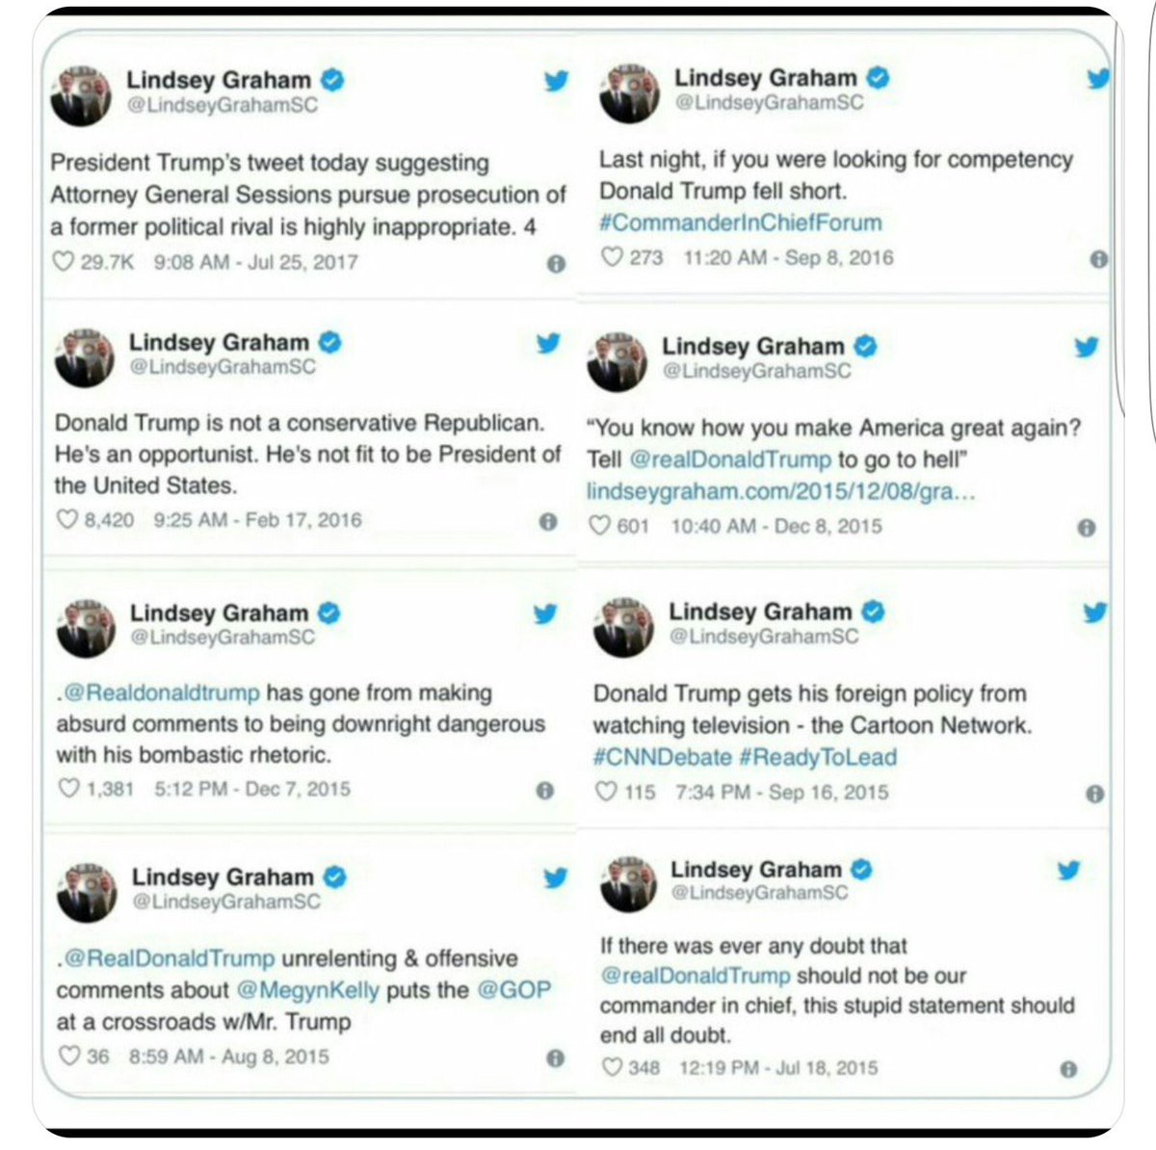The image size is (1156, 1150).
Task: Click the 9:08 AM - Jul 25, 2017 timestamp
Action: pos(255,262)
